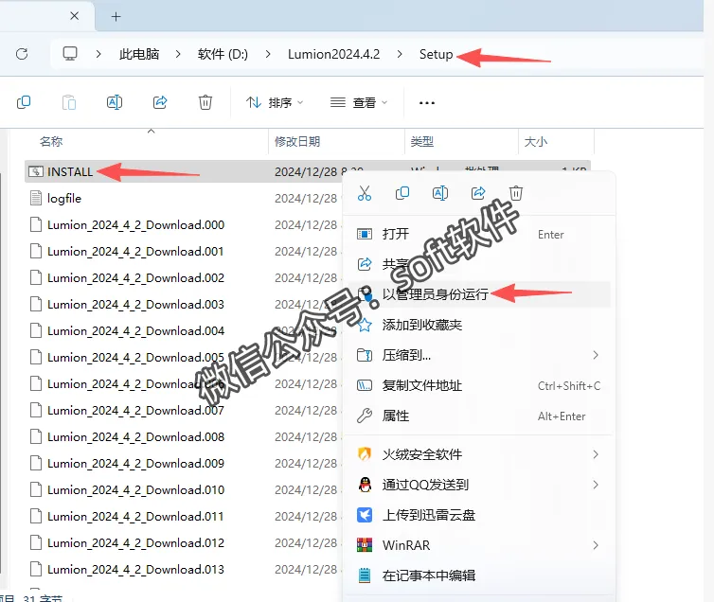Click the delete trash icon in toolbar
The width and height of the screenshot is (714, 602).
click(x=205, y=102)
